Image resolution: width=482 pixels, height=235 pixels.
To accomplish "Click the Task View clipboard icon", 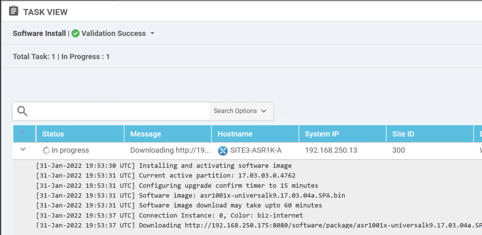I will [14, 11].
